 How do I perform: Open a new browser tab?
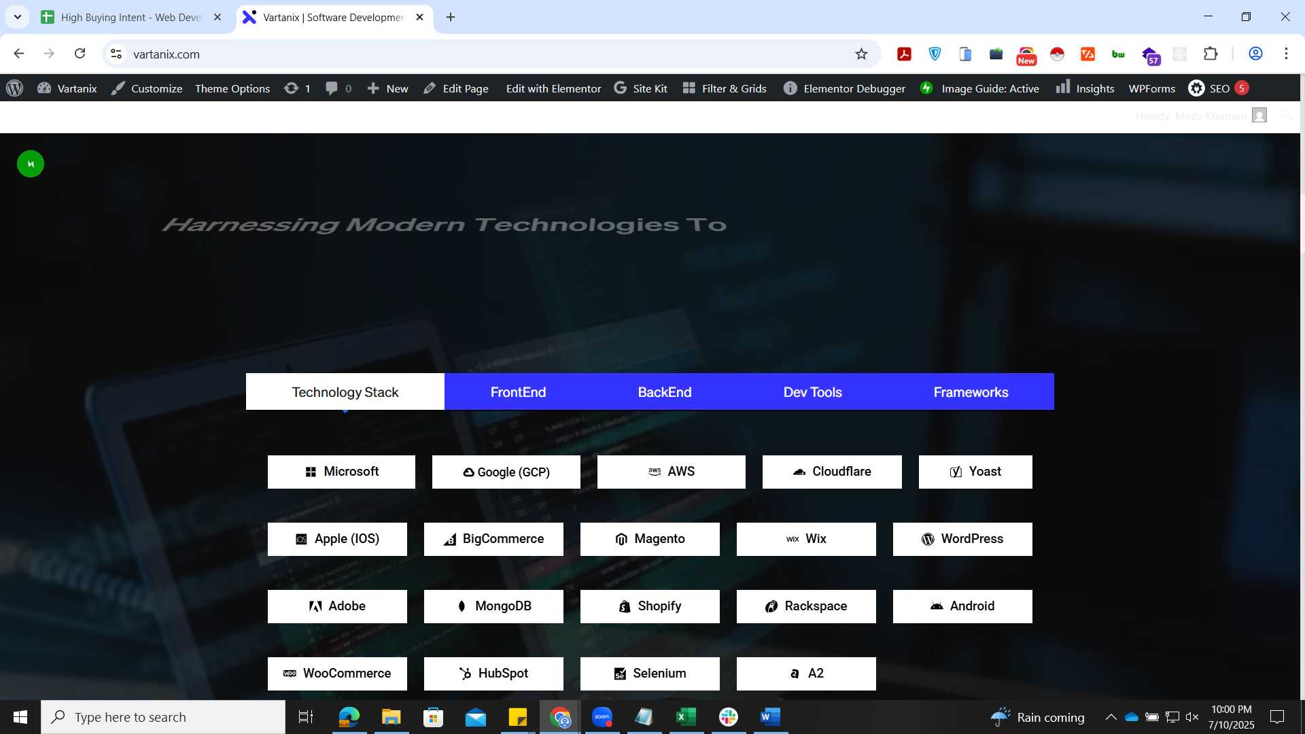[451, 17]
